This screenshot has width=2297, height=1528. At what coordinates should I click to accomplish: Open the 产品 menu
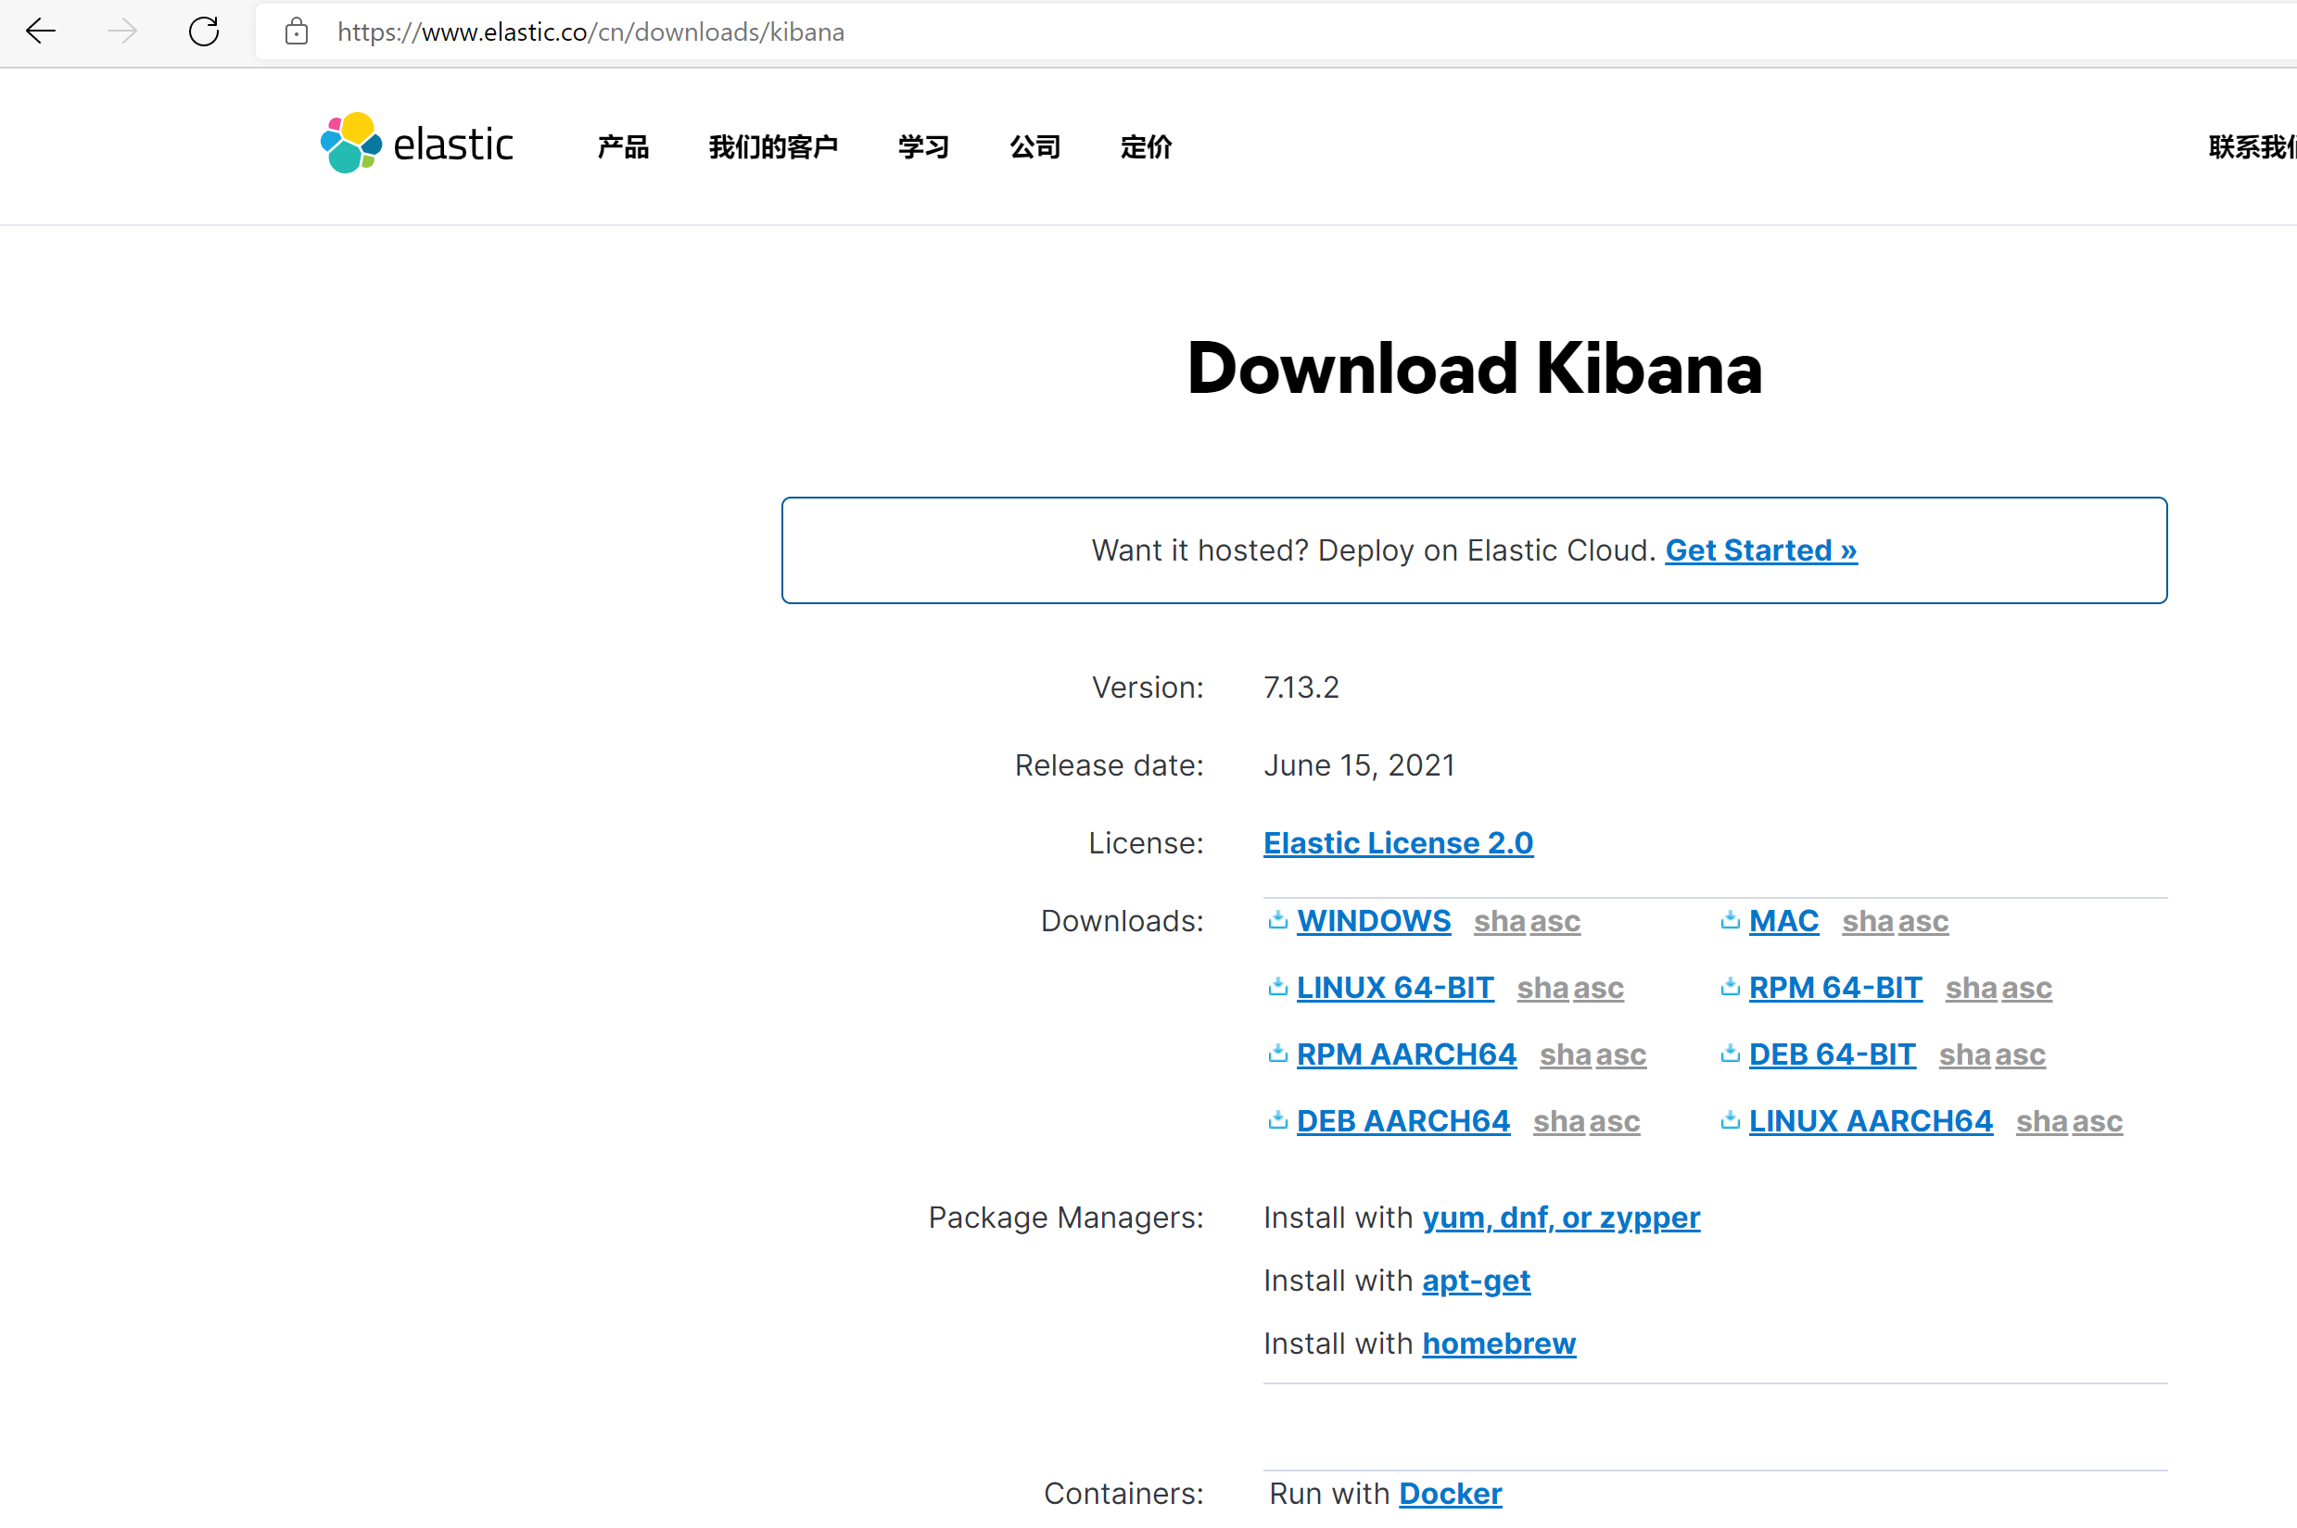(623, 147)
